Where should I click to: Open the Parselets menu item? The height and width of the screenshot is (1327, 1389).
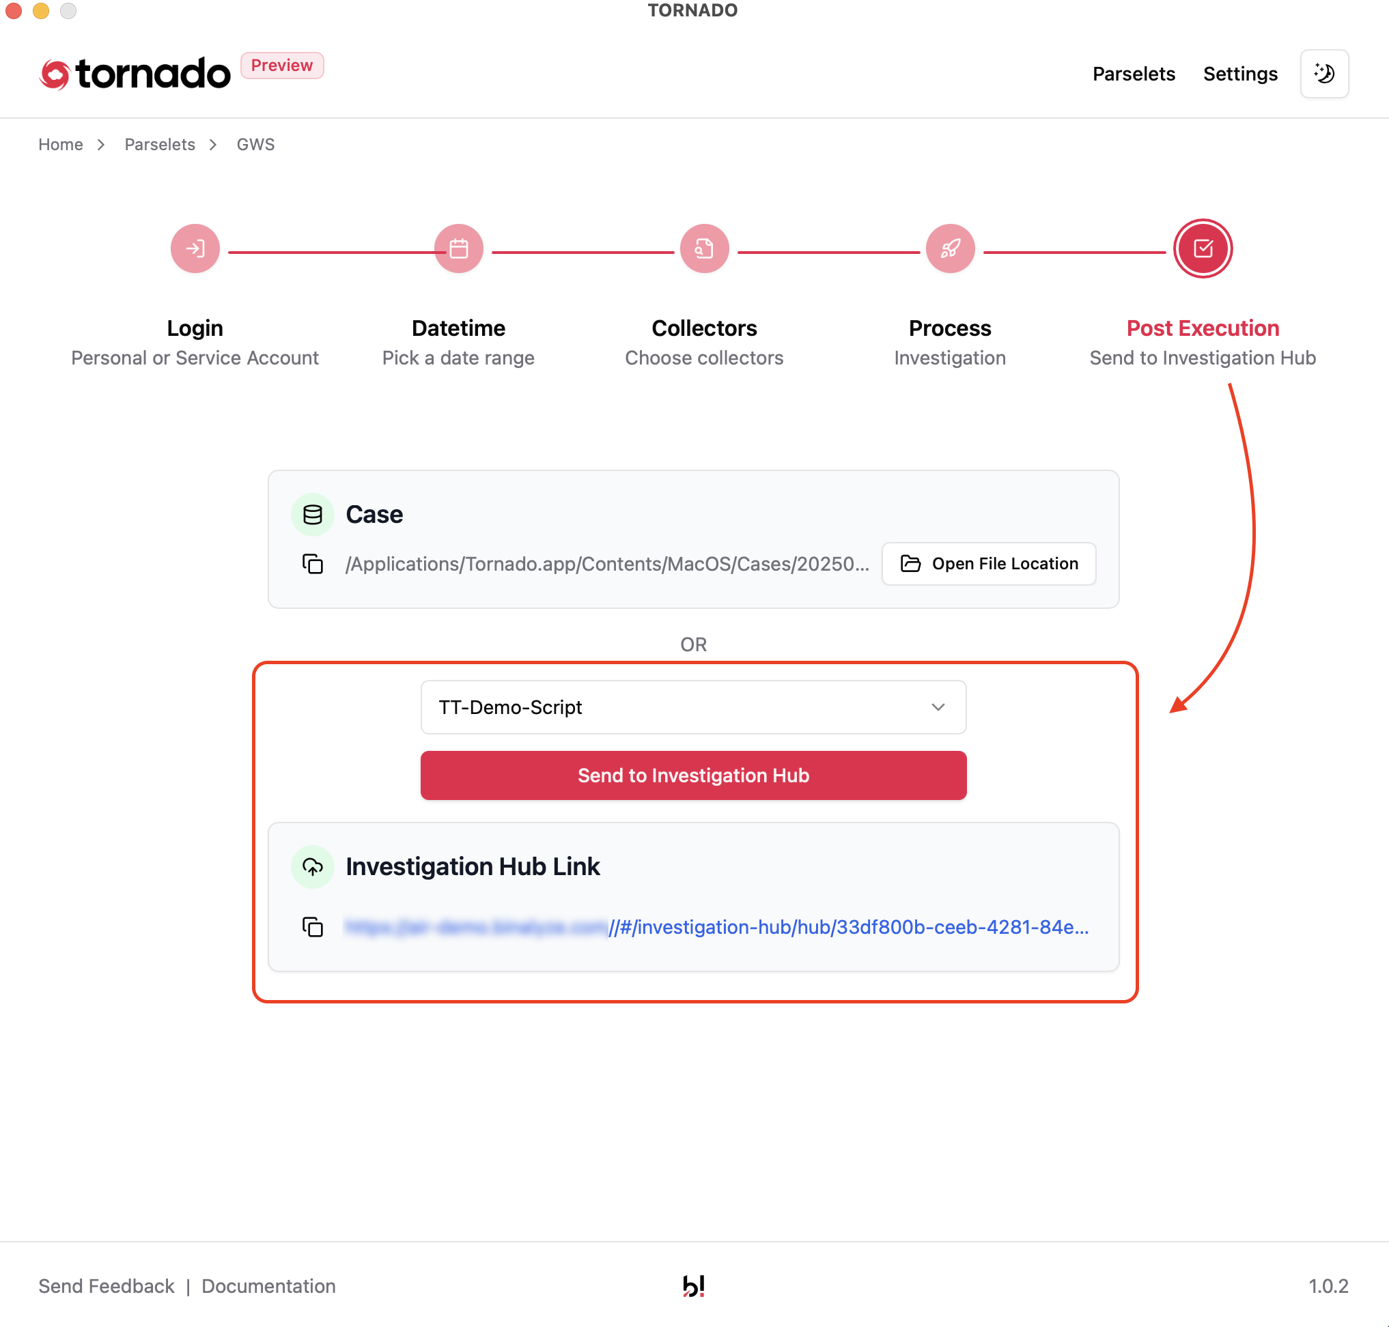click(x=1133, y=74)
